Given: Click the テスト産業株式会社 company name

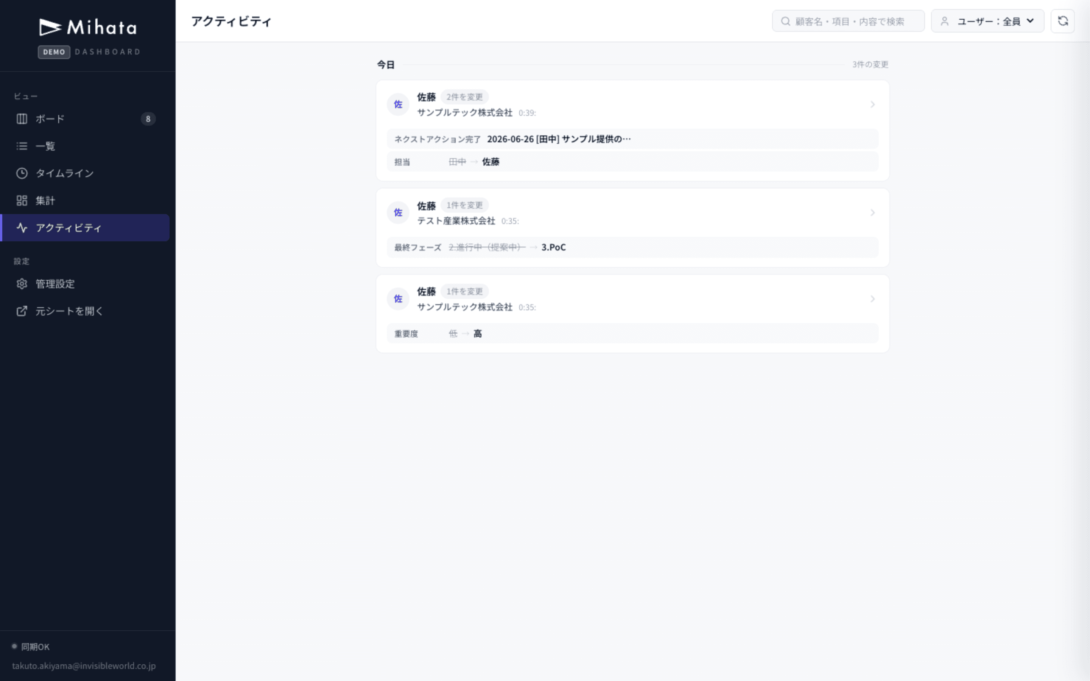Looking at the screenshot, I should click(x=456, y=221).
